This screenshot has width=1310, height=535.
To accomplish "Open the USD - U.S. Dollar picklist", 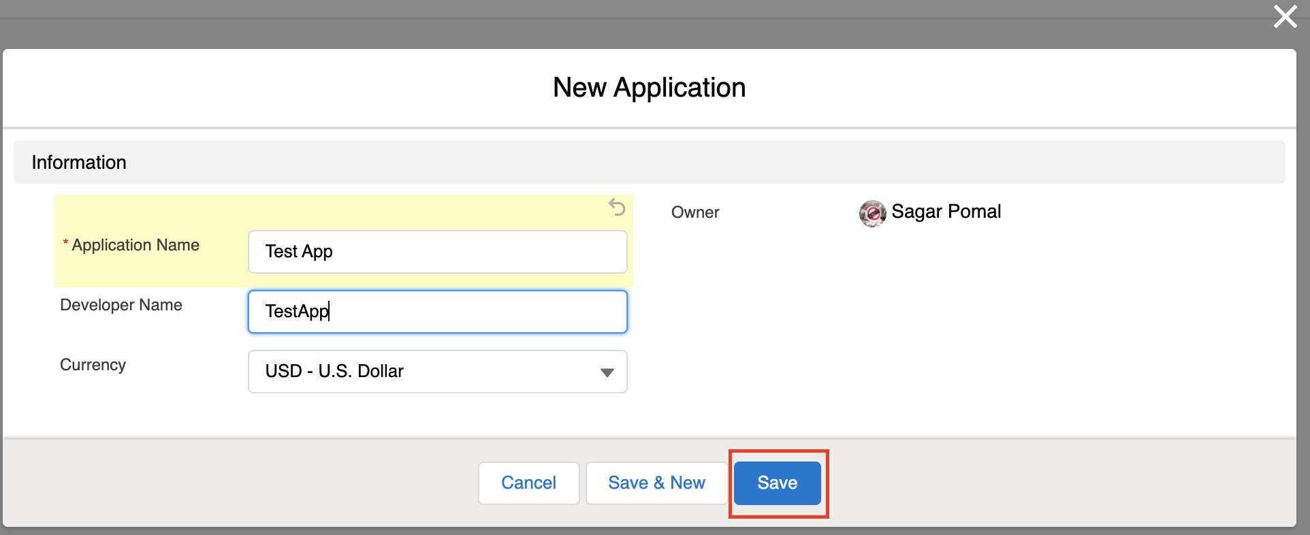I will (x=436, y=372).
